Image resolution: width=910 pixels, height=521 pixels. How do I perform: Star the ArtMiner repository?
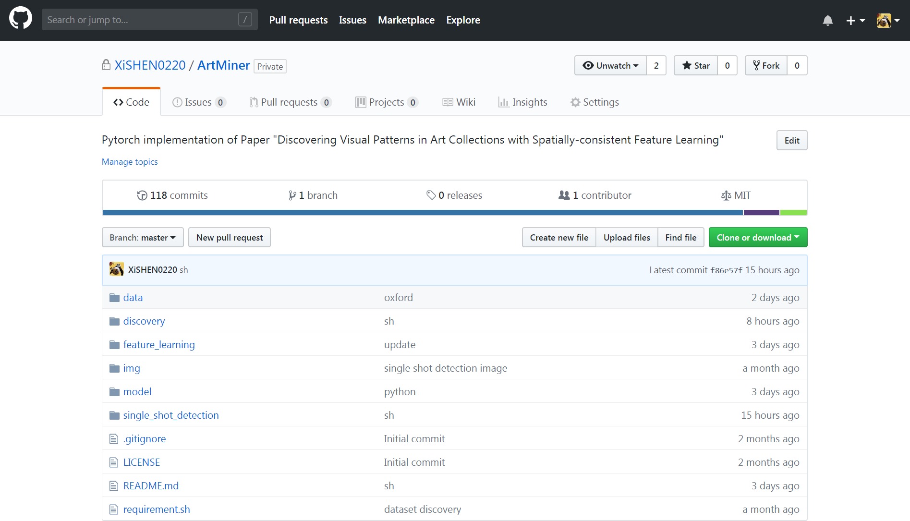696,66
